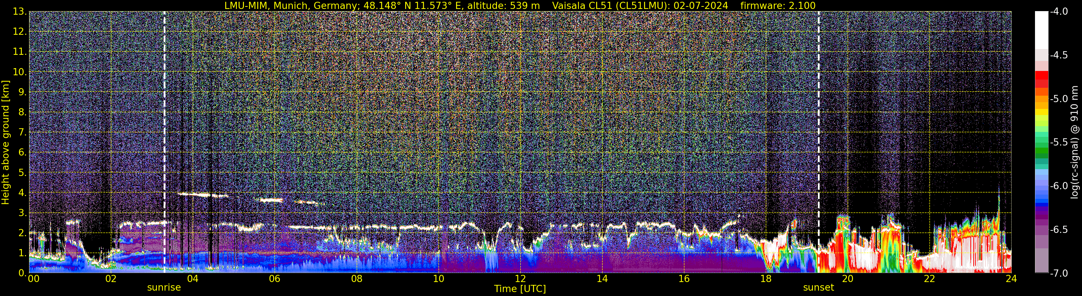1082x296 pixels.
Task: Click the '08' time axis tick label
Action: pyautogui.click(x=356, y=279)
